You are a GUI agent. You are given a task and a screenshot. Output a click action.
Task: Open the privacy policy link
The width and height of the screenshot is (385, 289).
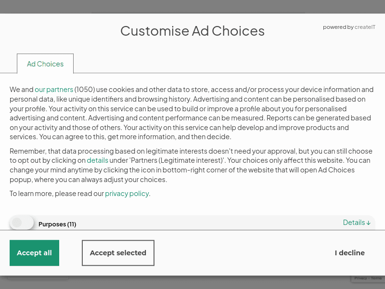127,194
